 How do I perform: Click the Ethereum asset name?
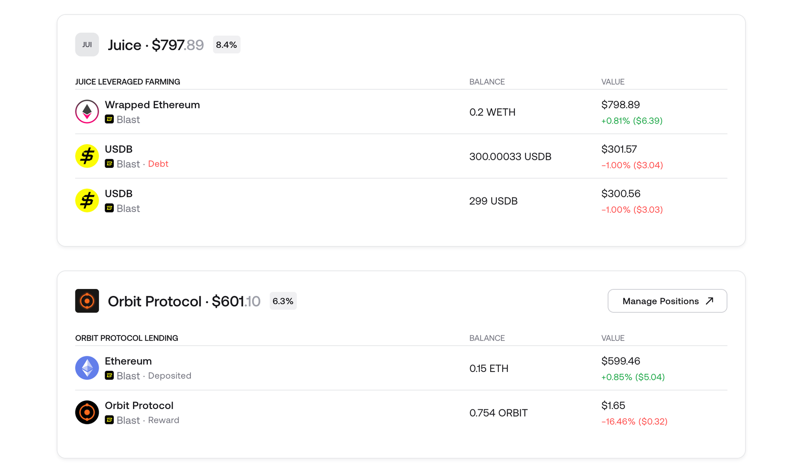click(x=128, y=361)
